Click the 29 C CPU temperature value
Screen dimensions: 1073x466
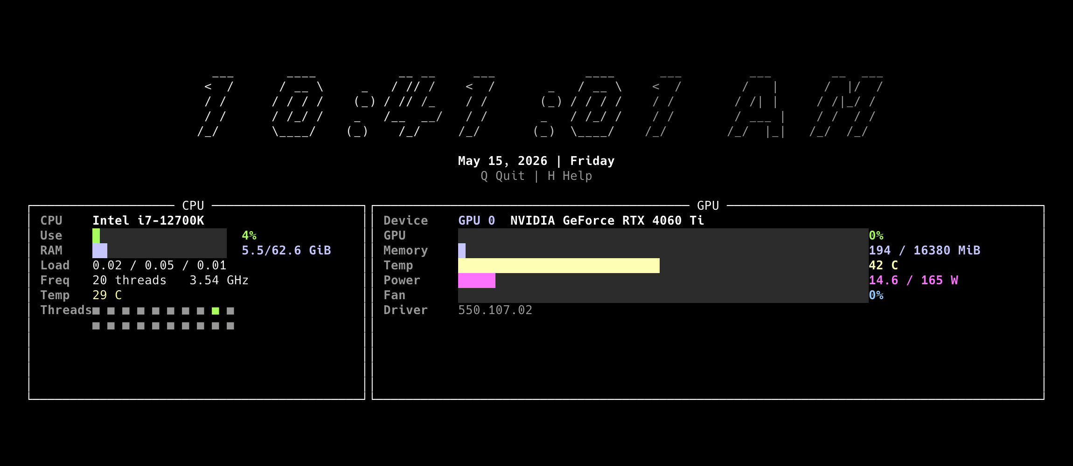pyautogui.click(x=107, y=295)
